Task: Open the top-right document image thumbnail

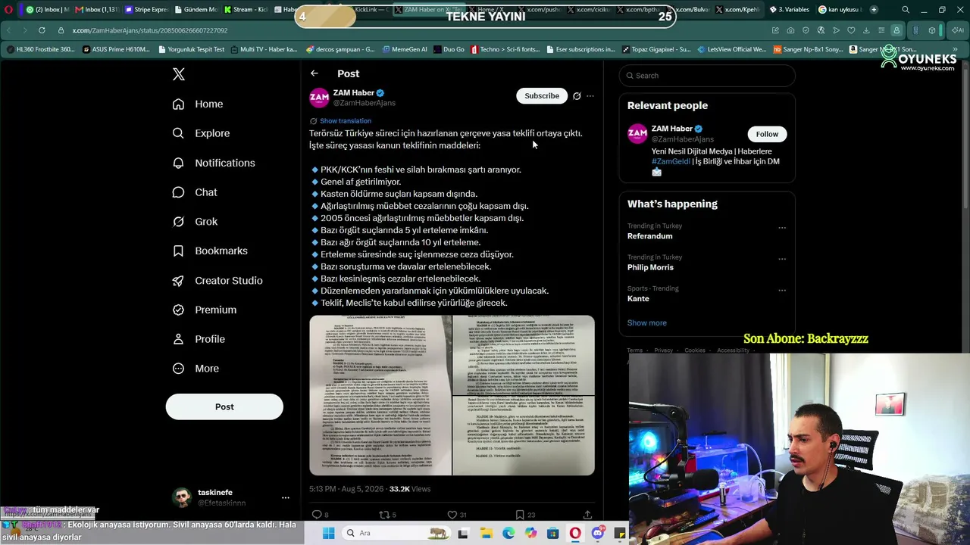Action: (524, 355)
